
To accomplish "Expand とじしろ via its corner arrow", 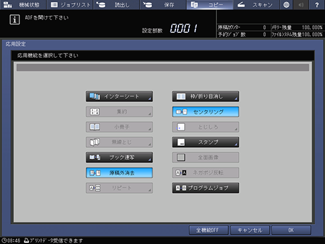I will click(236, 130).
